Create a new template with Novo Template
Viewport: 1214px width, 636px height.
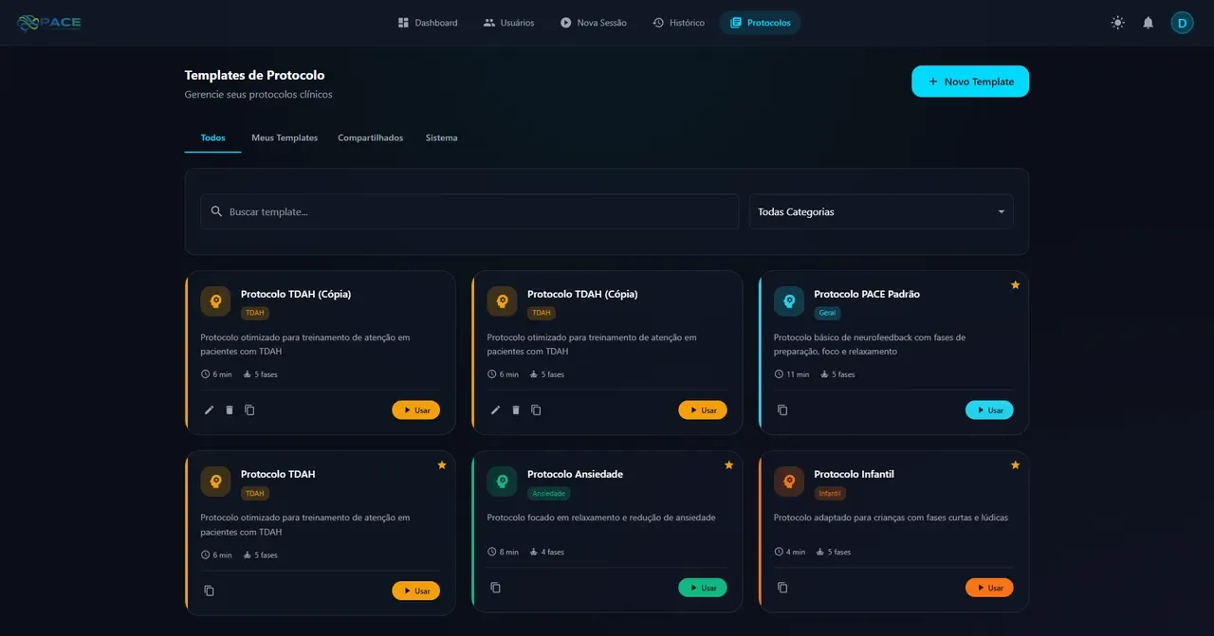pyautogui.click(x=970, y=82)
